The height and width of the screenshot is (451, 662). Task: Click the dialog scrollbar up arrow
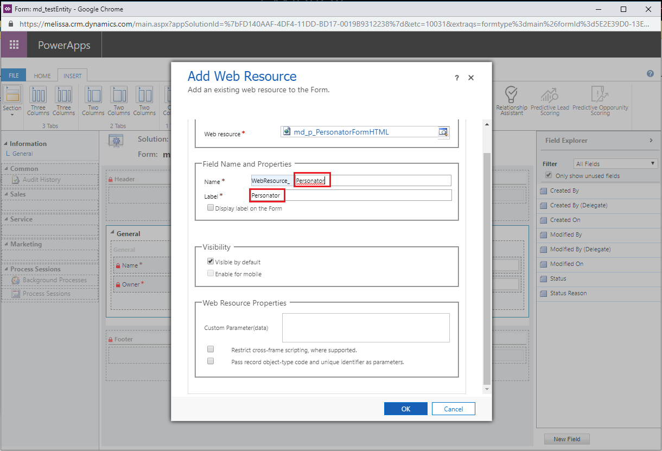coord(486,125)
